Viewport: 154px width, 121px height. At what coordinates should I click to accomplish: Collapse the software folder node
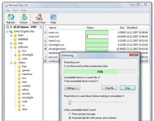(11, 47)
